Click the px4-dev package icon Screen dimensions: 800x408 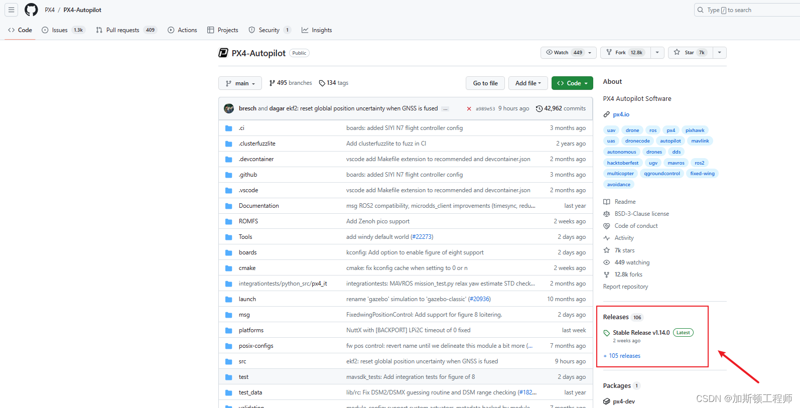point(606,401)
